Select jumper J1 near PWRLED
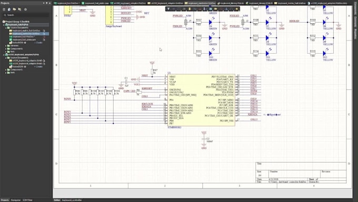Screen dimensions: 358x202 186,22
